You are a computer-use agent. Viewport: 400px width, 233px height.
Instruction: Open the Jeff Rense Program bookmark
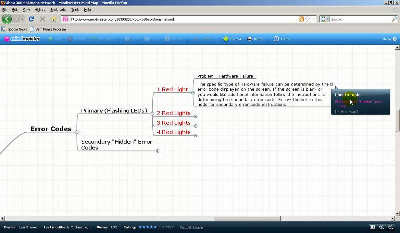(x=48, y=29)
